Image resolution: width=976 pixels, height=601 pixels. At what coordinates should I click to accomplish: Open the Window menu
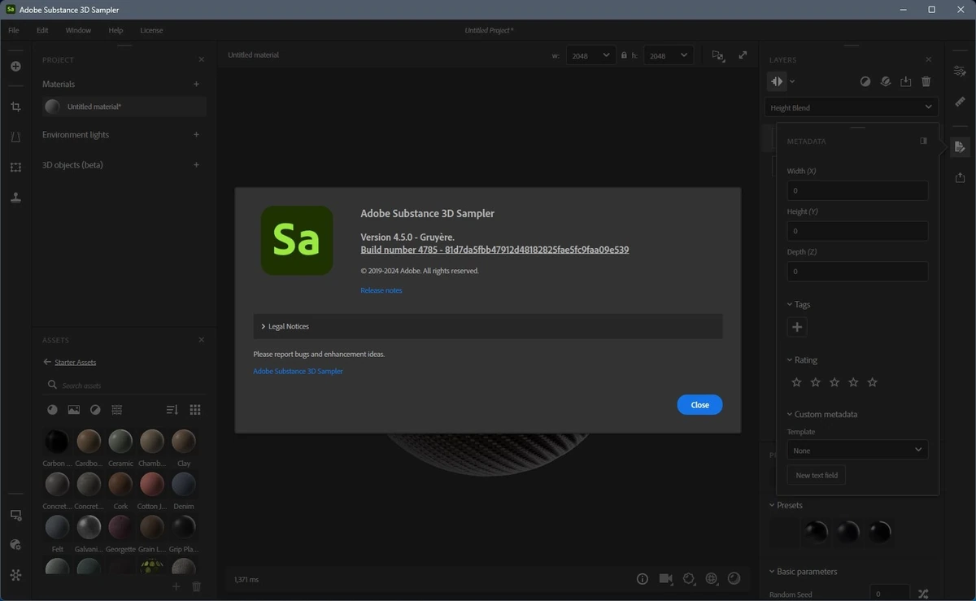[x=78, y=30]
